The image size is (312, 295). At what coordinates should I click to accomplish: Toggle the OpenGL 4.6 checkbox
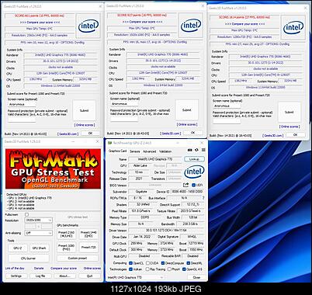point(184,269)
